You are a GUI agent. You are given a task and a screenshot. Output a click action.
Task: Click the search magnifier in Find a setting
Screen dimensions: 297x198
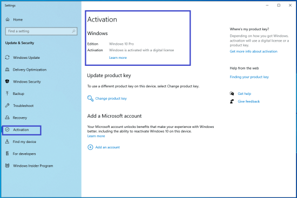(73, 31)
